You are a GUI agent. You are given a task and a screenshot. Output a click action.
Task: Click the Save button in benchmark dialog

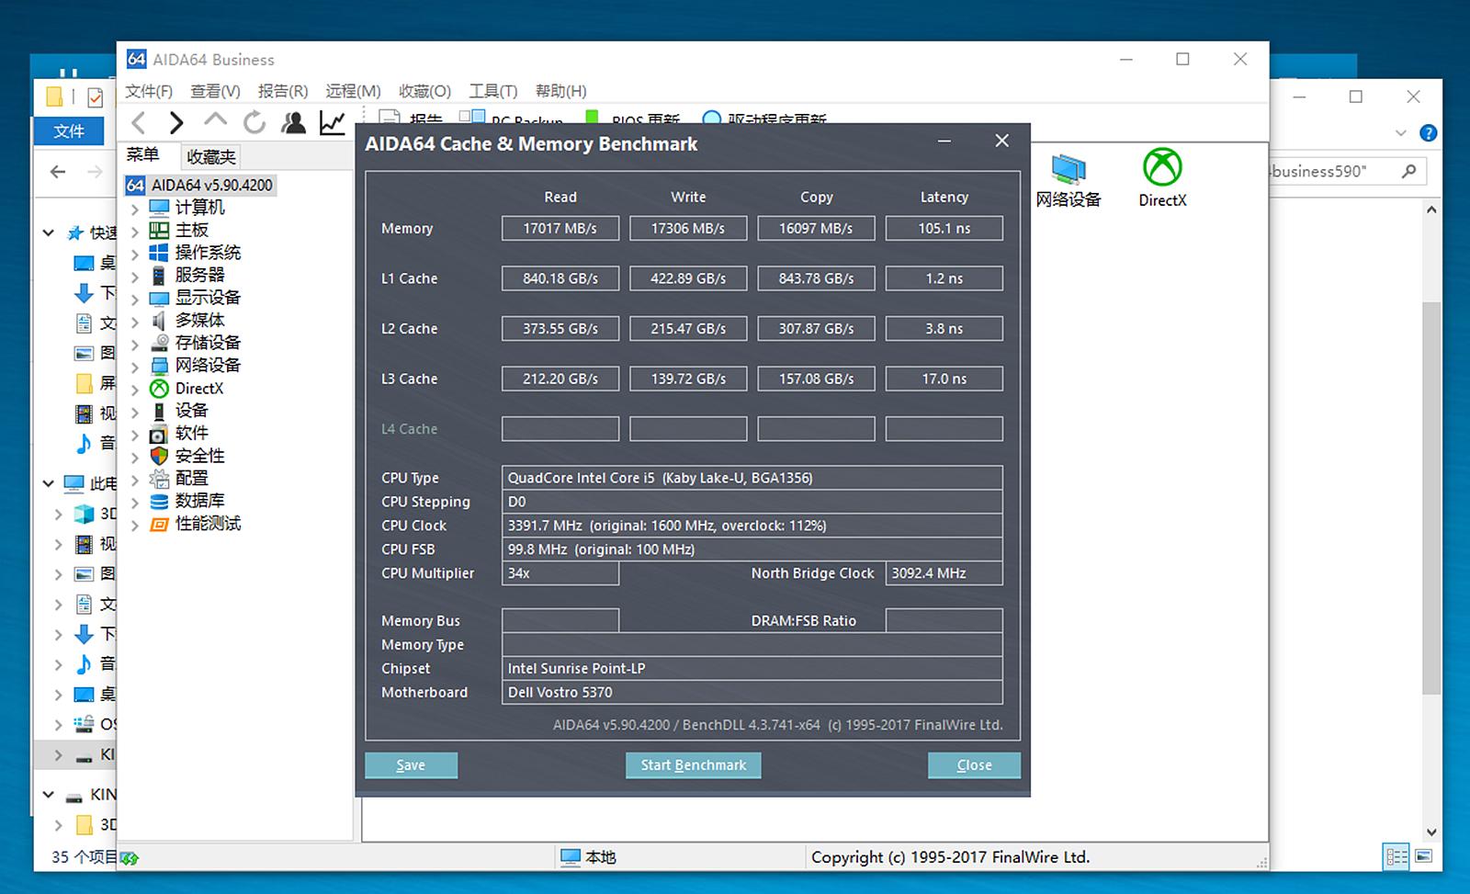tap(411, 765)
